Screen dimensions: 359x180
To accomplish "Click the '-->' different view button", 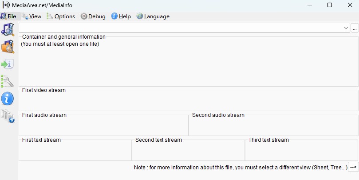I will (x=353, y=167).
